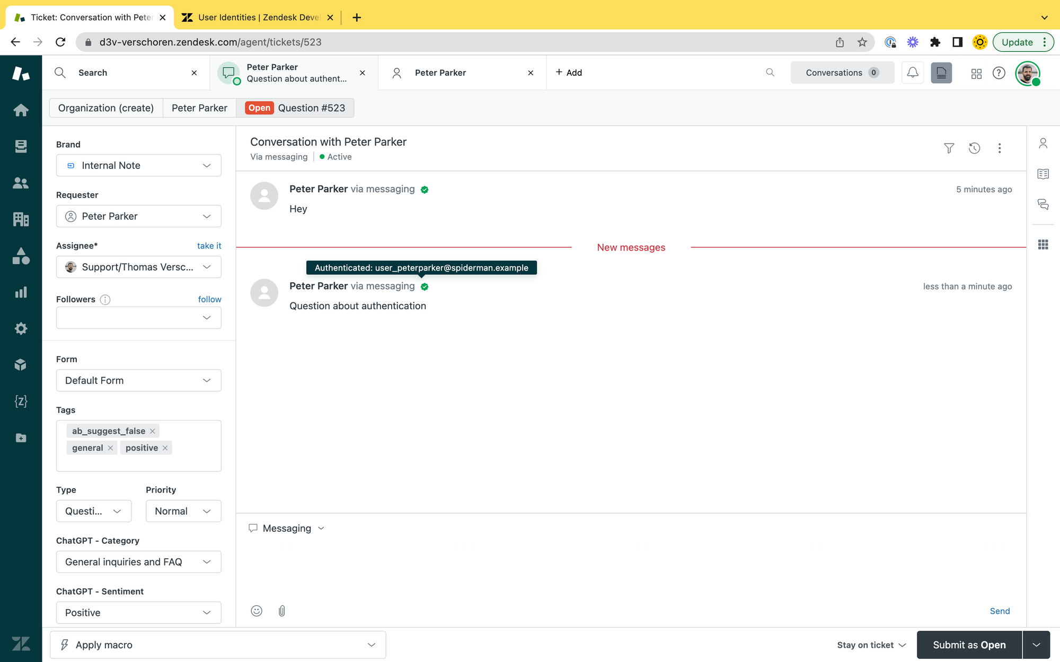Click the conversation filter funnel icon
The height and width of the screenshot is (662, 1060).
[949, 148]
